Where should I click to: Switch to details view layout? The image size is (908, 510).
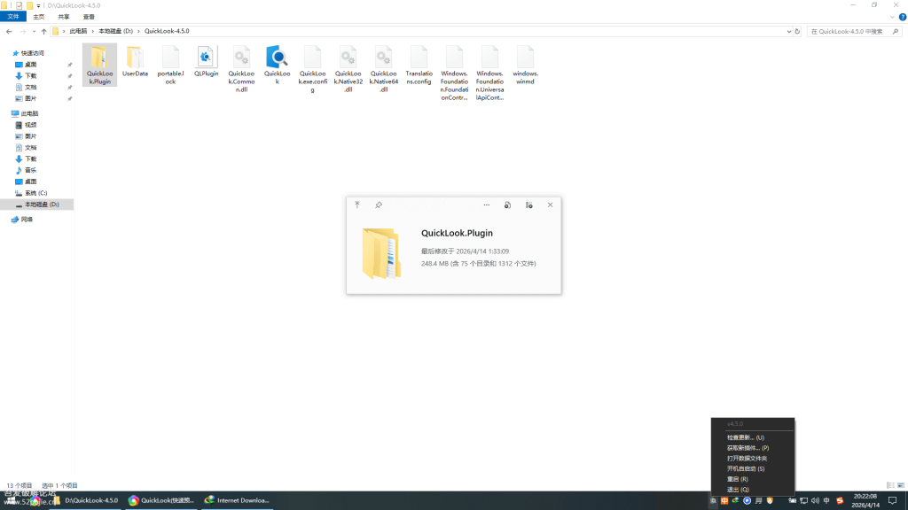890,485
